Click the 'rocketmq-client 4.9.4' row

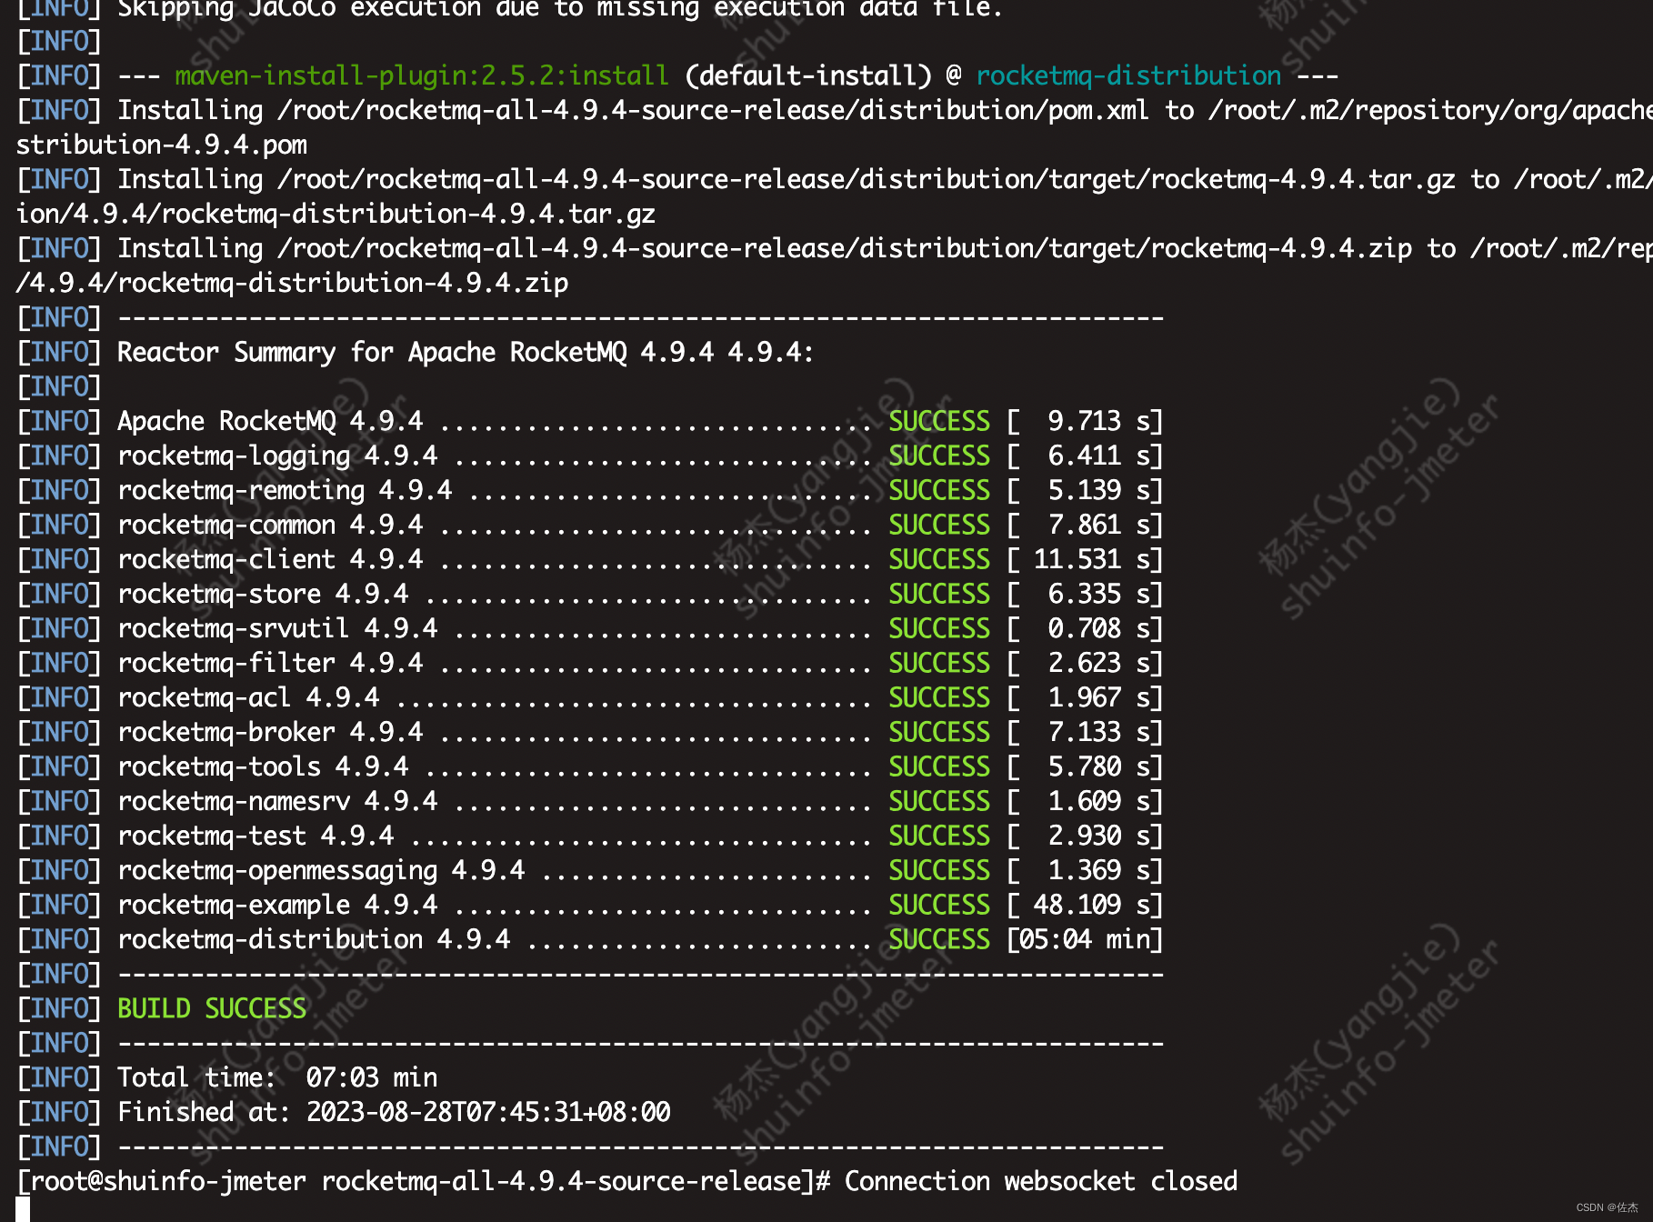tap(591, 559)
